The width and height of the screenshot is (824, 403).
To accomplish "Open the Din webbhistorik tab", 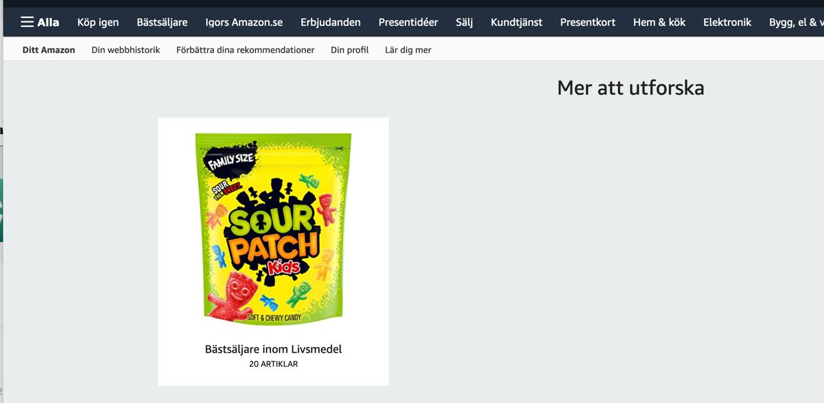I will [126, 50].
